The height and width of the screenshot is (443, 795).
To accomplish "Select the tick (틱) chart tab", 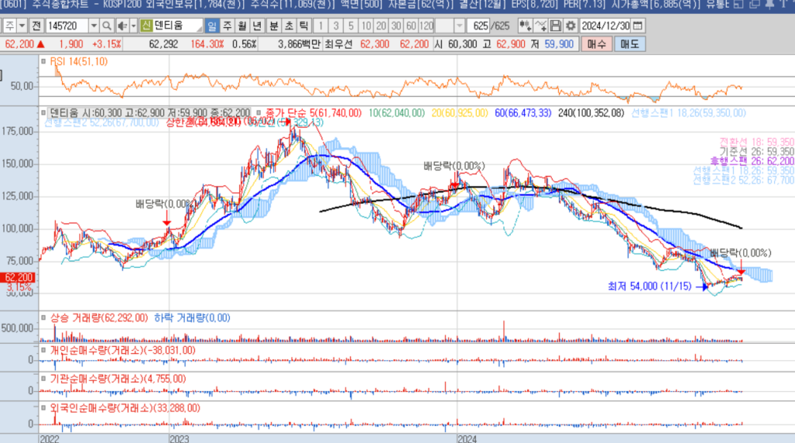I will tap(304, 26).
